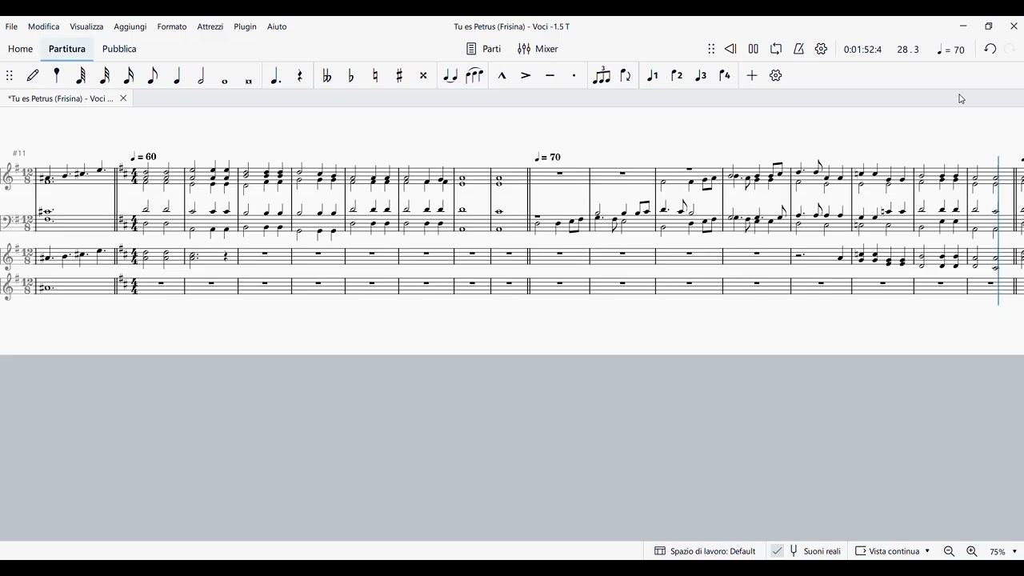
Task: Toggle the metronome
Action: tap(798, 49)
